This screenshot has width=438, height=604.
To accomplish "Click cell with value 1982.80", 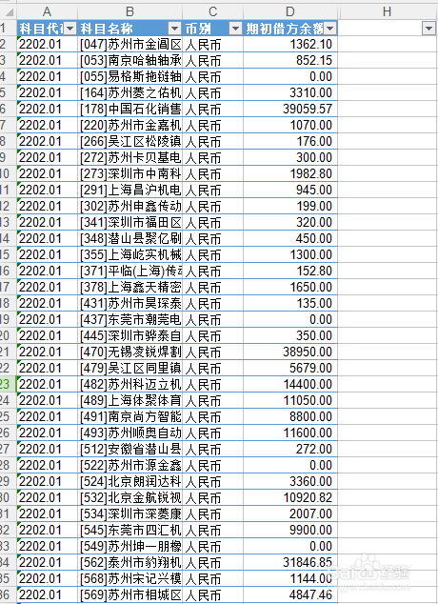I will pyautogui.click(x=290, y=173).
